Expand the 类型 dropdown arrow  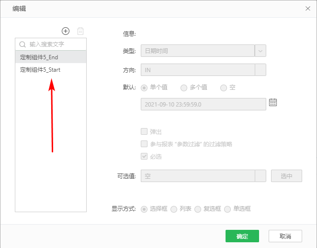(260, 51)
